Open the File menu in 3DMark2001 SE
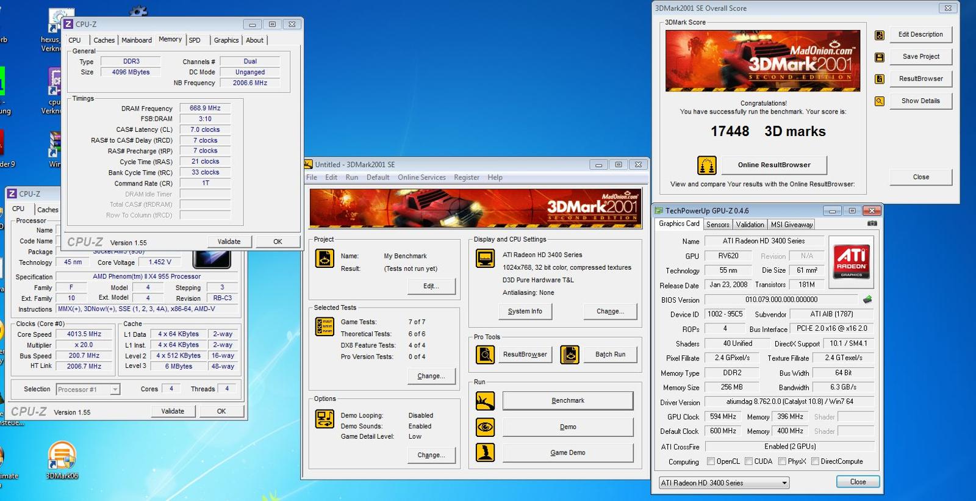Viewport: 976px width, 501px height. (x=312, y=178)
